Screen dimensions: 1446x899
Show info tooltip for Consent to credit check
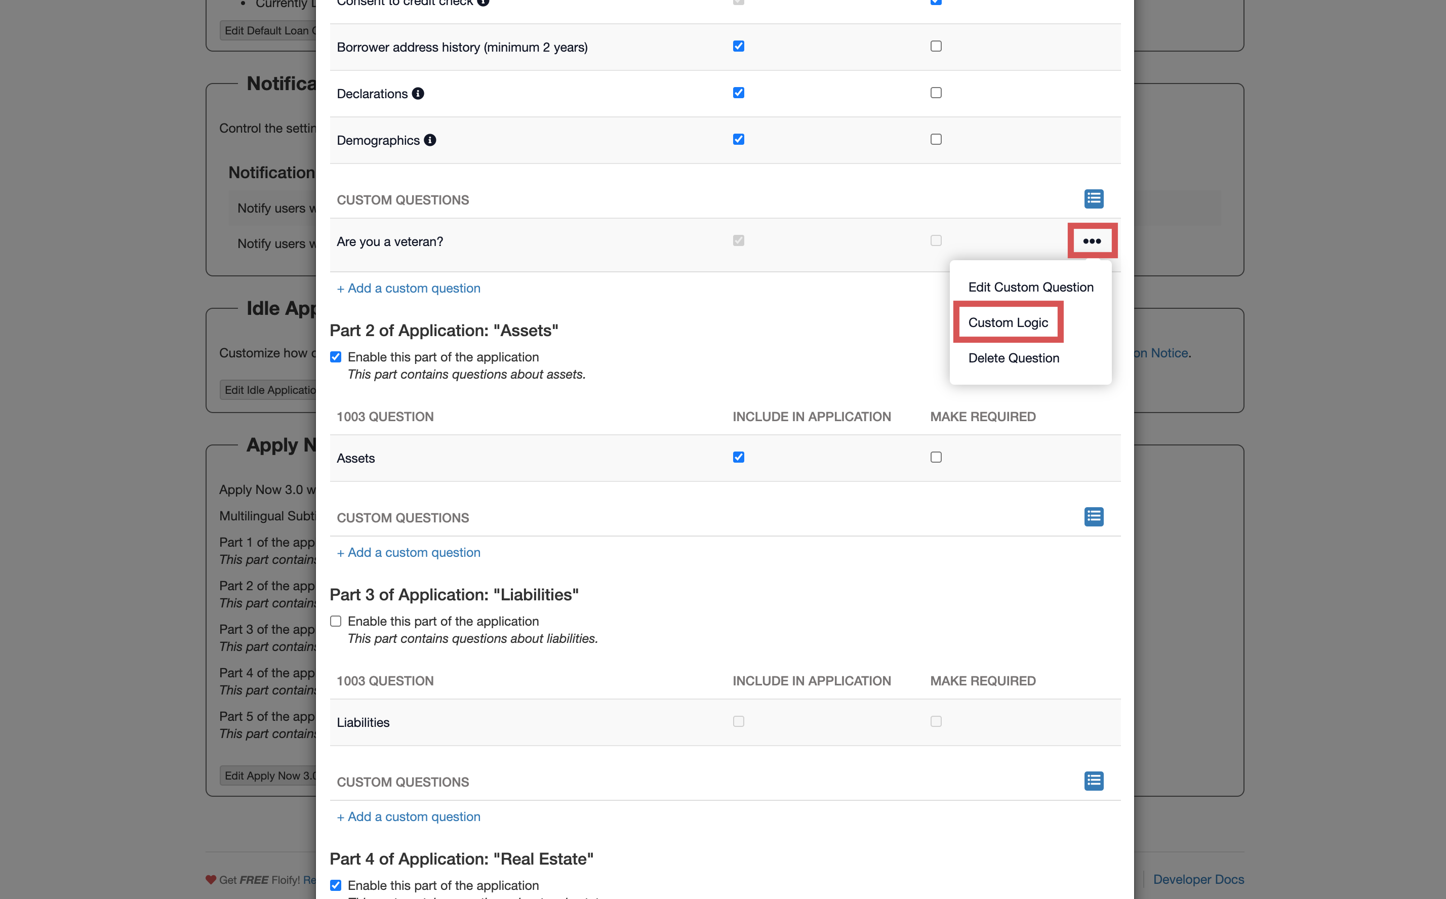point(483,2)
